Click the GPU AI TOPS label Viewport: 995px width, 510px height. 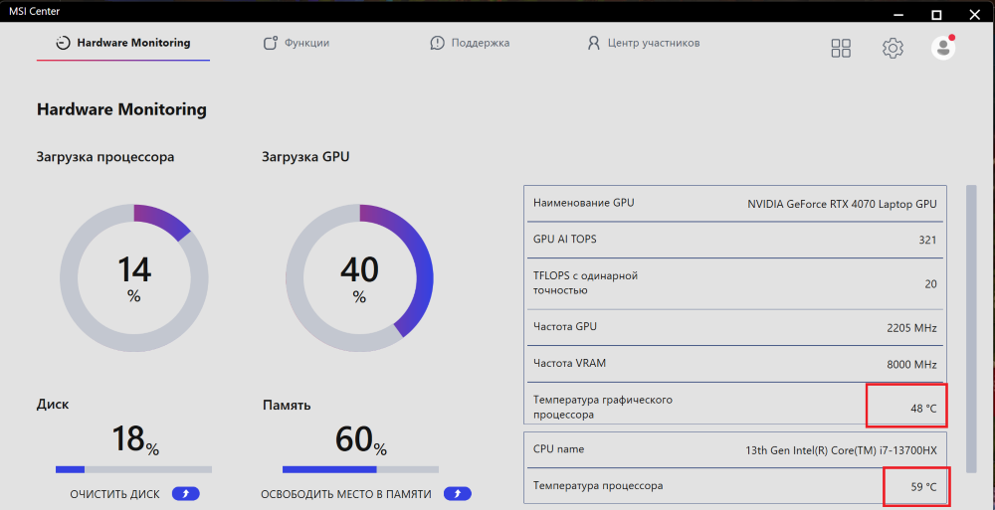click(565, 240)
